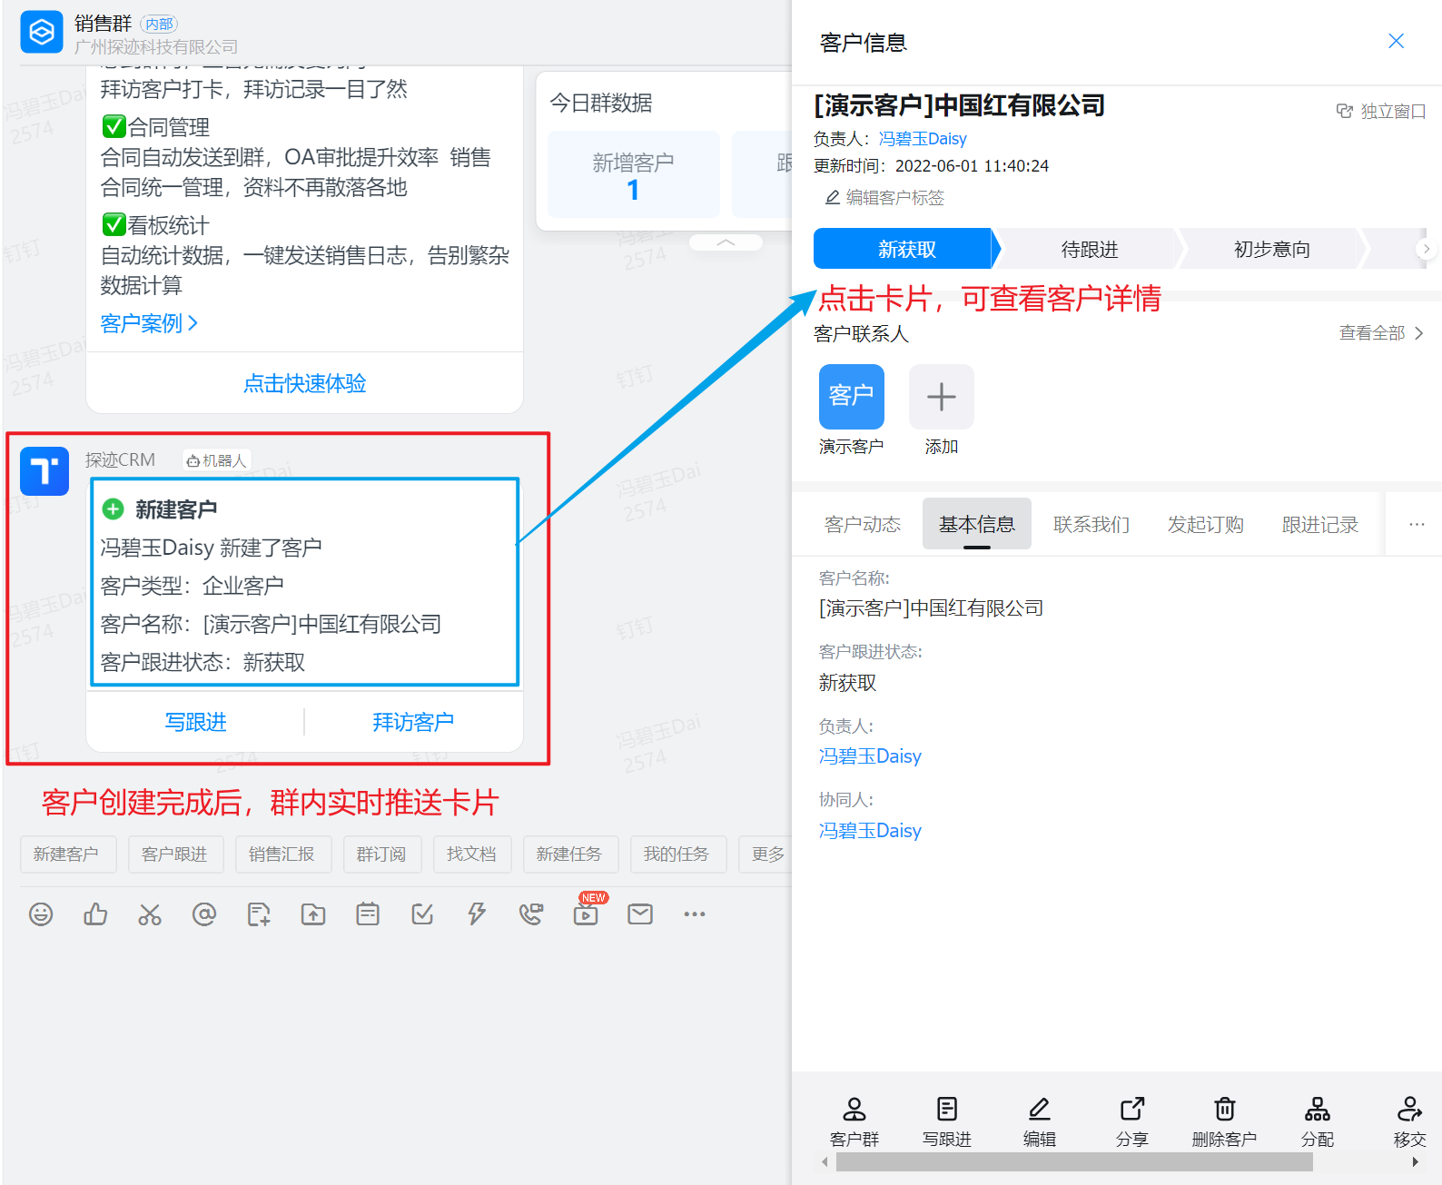Add a contact with the plus tile
The height and width of the screenshot is (1185, 1442).
coord(942,397)
